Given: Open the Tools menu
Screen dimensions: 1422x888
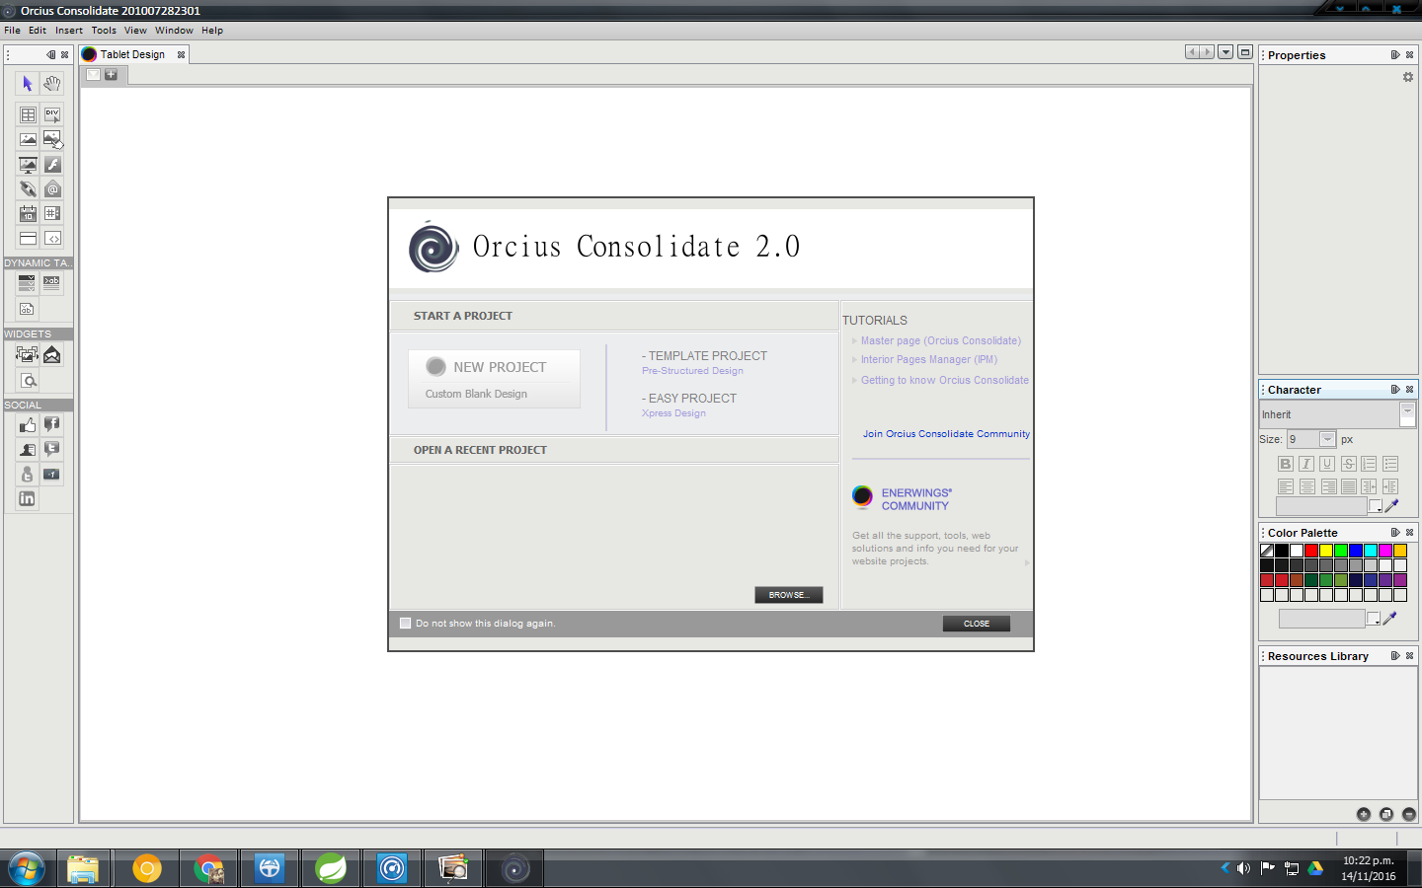Looking at the screenshot, I should tap(104, 31).
